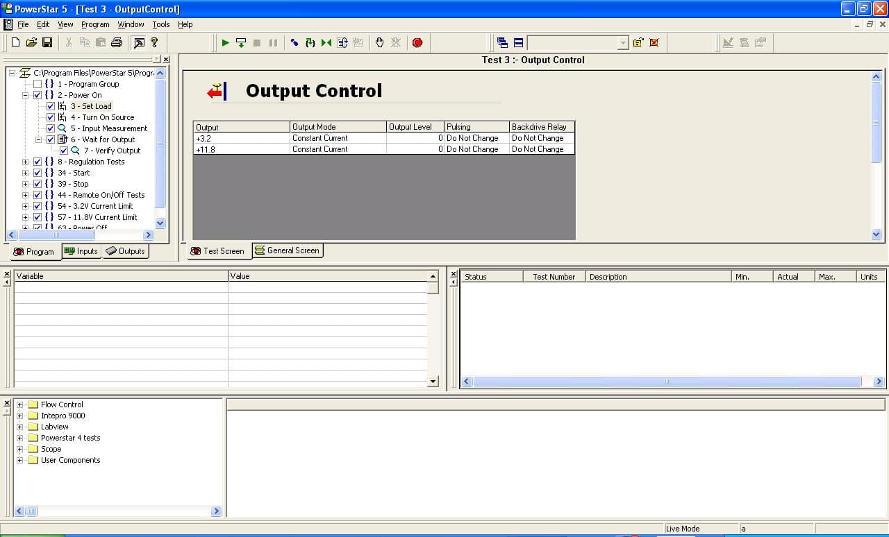Image resolution: width=889 pixels, height=537 pixels.
Task: Uncheck the 8 - Regulation Tests checkbox
Action: coord(38,162)
